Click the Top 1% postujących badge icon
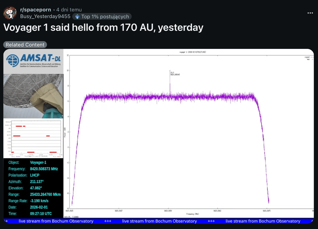This screenshot has width=318, height=229. (77, 17)
